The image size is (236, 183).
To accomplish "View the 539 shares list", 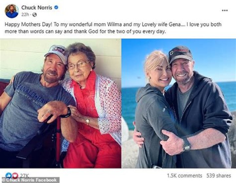I will tap(219, 176).
